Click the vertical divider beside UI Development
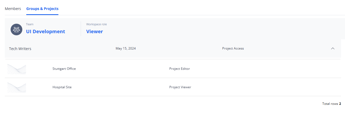The width and height of the screenshot is (345, 113). tap(81, 29)
